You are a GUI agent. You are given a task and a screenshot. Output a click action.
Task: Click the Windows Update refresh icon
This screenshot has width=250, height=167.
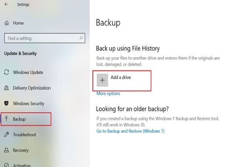[x=6, y=72]
